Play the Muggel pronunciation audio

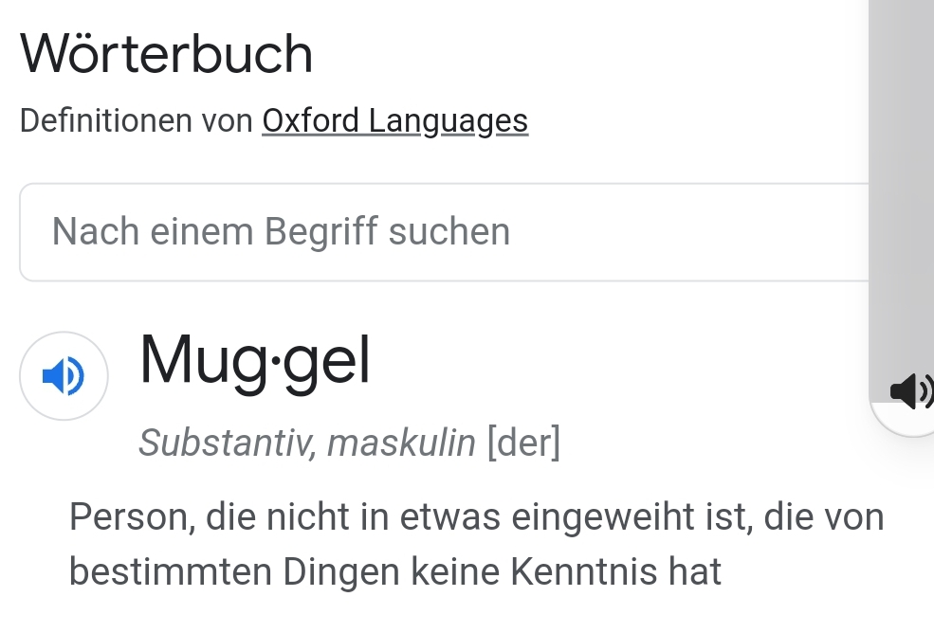click(x=64, y=376)
